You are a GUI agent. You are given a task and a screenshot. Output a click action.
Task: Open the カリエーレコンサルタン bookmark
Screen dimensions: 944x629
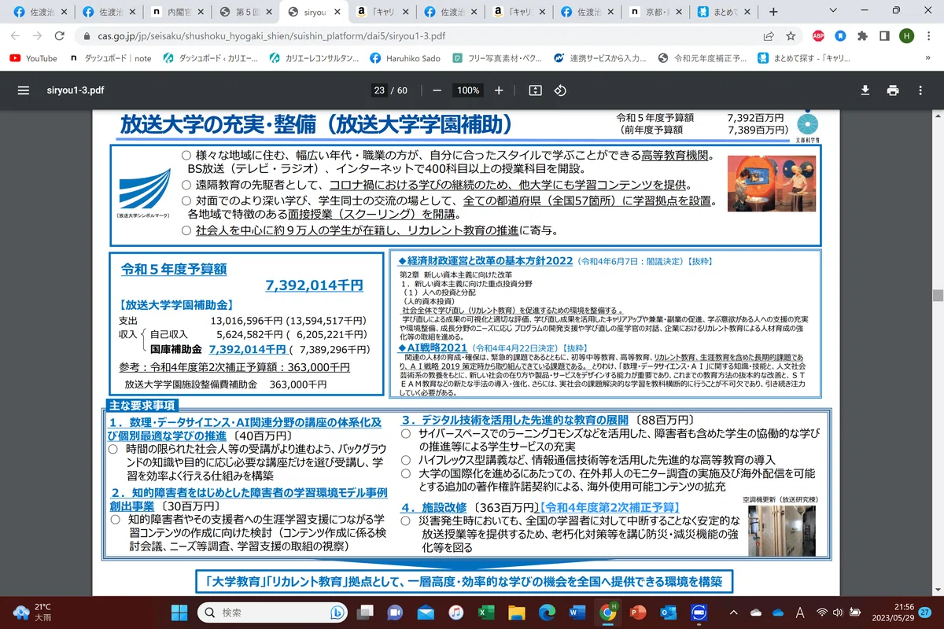(x=314, y=58)
